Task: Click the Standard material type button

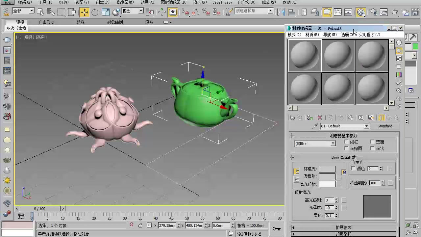Action: pyautogui.click(x=385, y=126)
